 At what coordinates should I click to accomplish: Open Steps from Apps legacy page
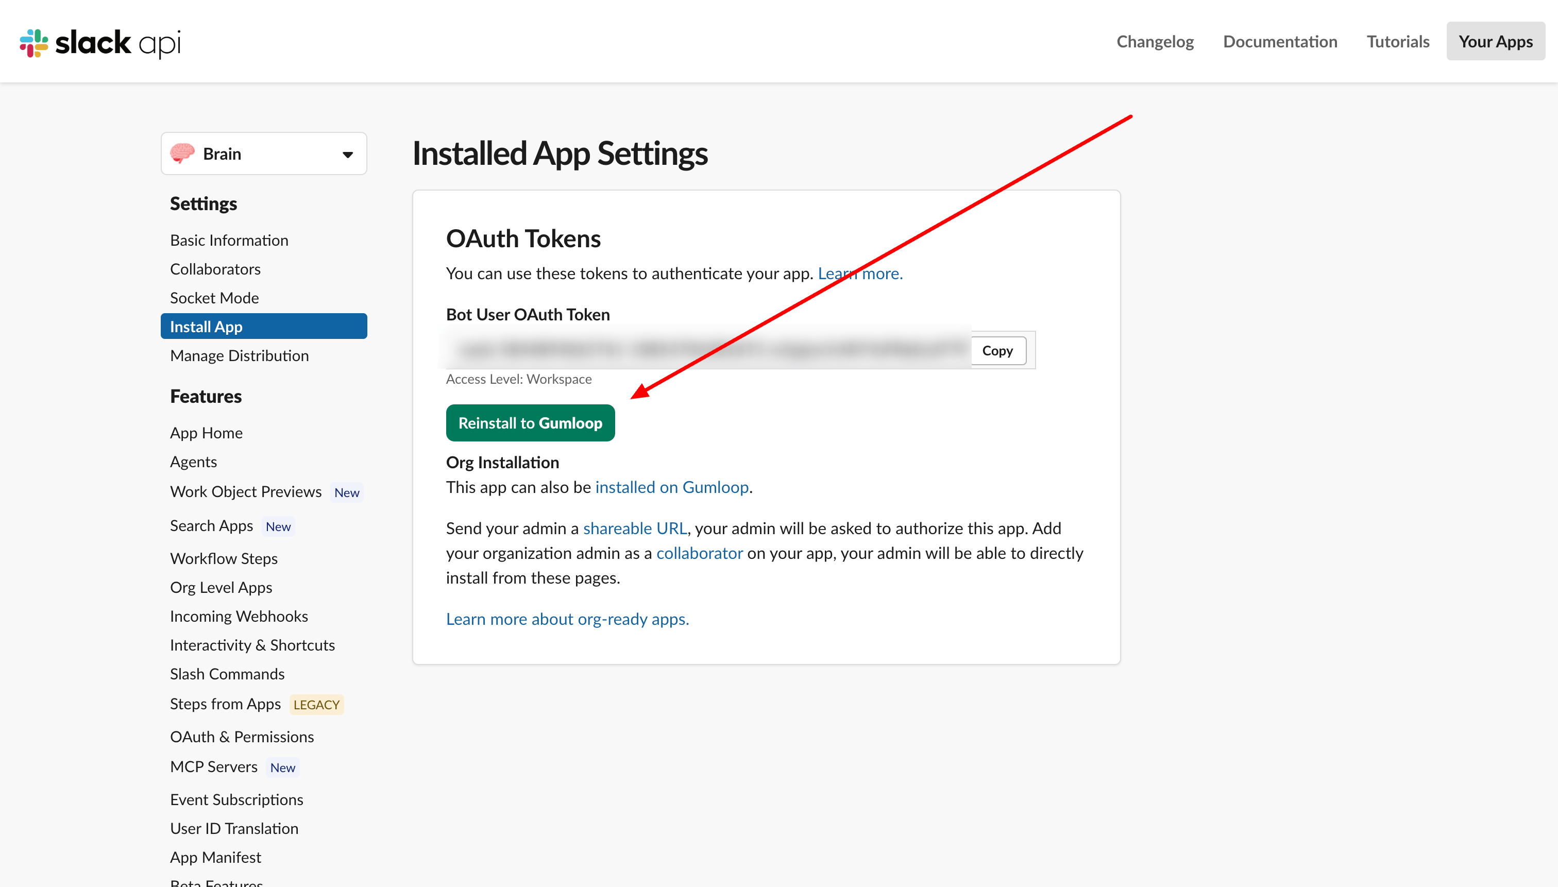(x=226, y=704)
